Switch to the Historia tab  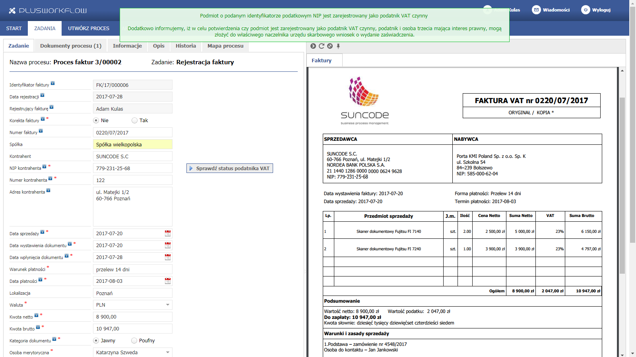click(x=186, y=46)
